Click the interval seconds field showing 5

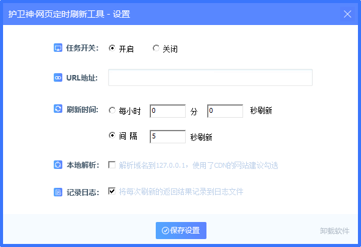[167, 137]
